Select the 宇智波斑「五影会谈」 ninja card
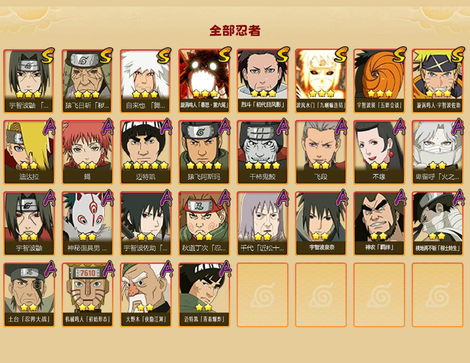Image resolution: width=470 pixels, height=363 pixels. click(379, 81)
